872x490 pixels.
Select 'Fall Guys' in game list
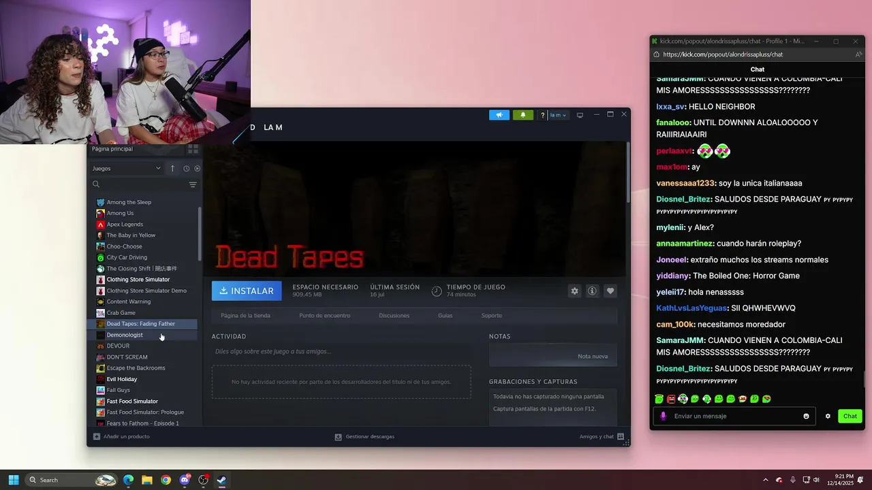click(x=118, y=390)
